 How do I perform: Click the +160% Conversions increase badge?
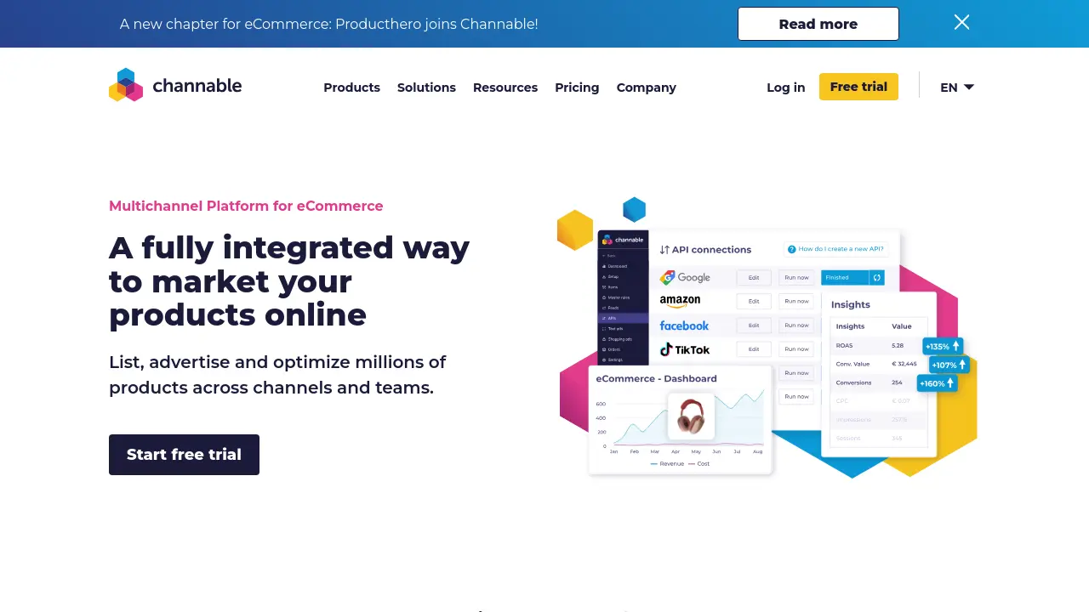point(938,383)
